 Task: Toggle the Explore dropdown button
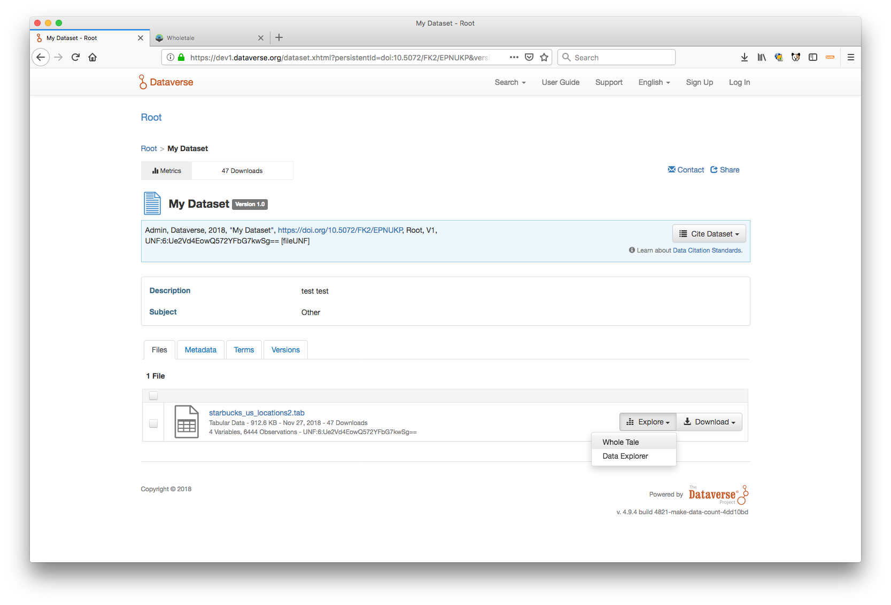click(x=648, y=422)
